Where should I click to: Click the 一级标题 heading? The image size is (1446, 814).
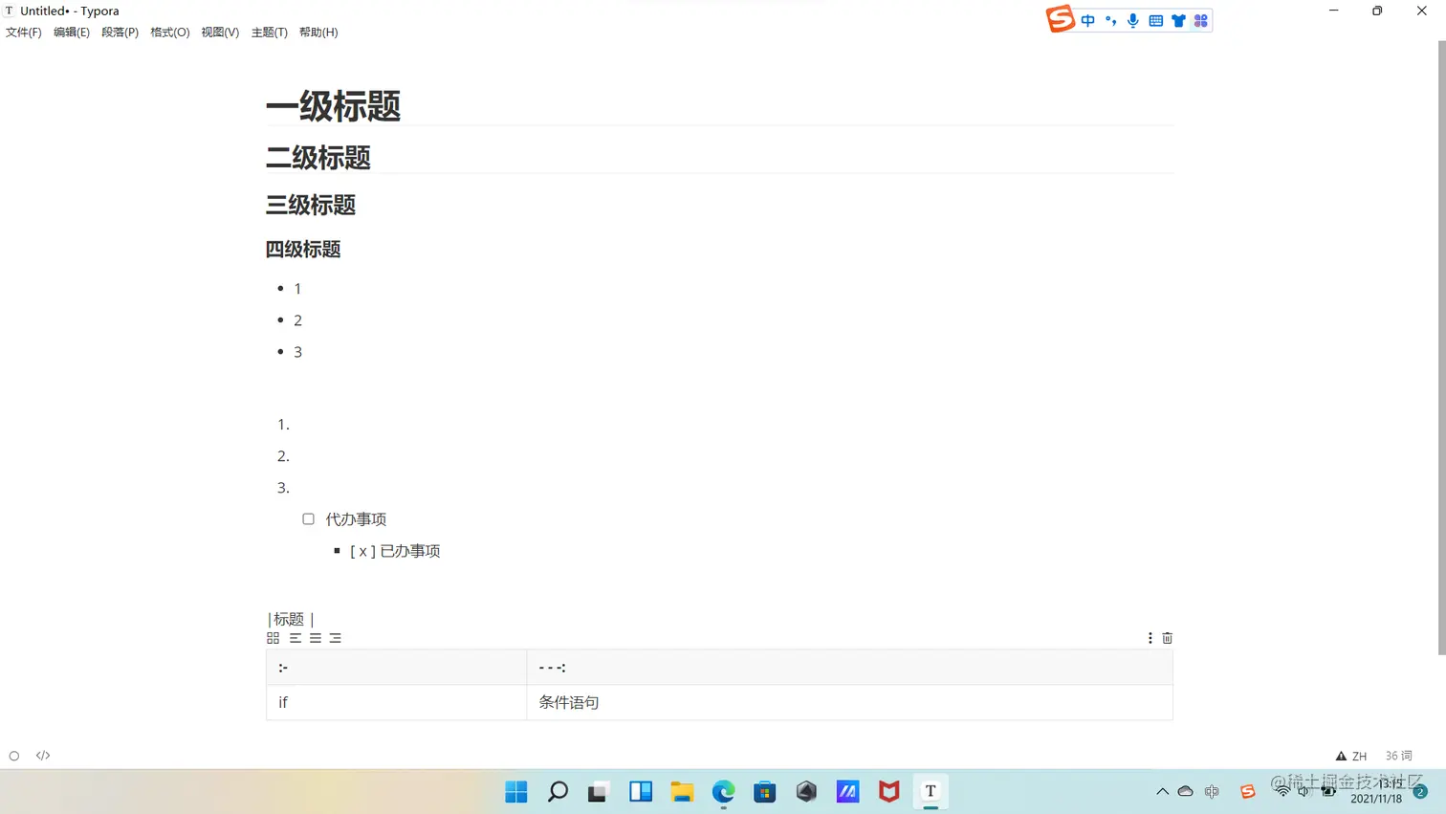(333, 106)
